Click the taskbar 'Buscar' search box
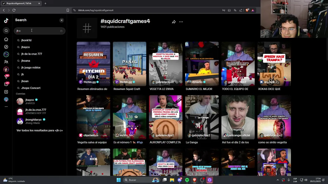 [x=141, y=180]
